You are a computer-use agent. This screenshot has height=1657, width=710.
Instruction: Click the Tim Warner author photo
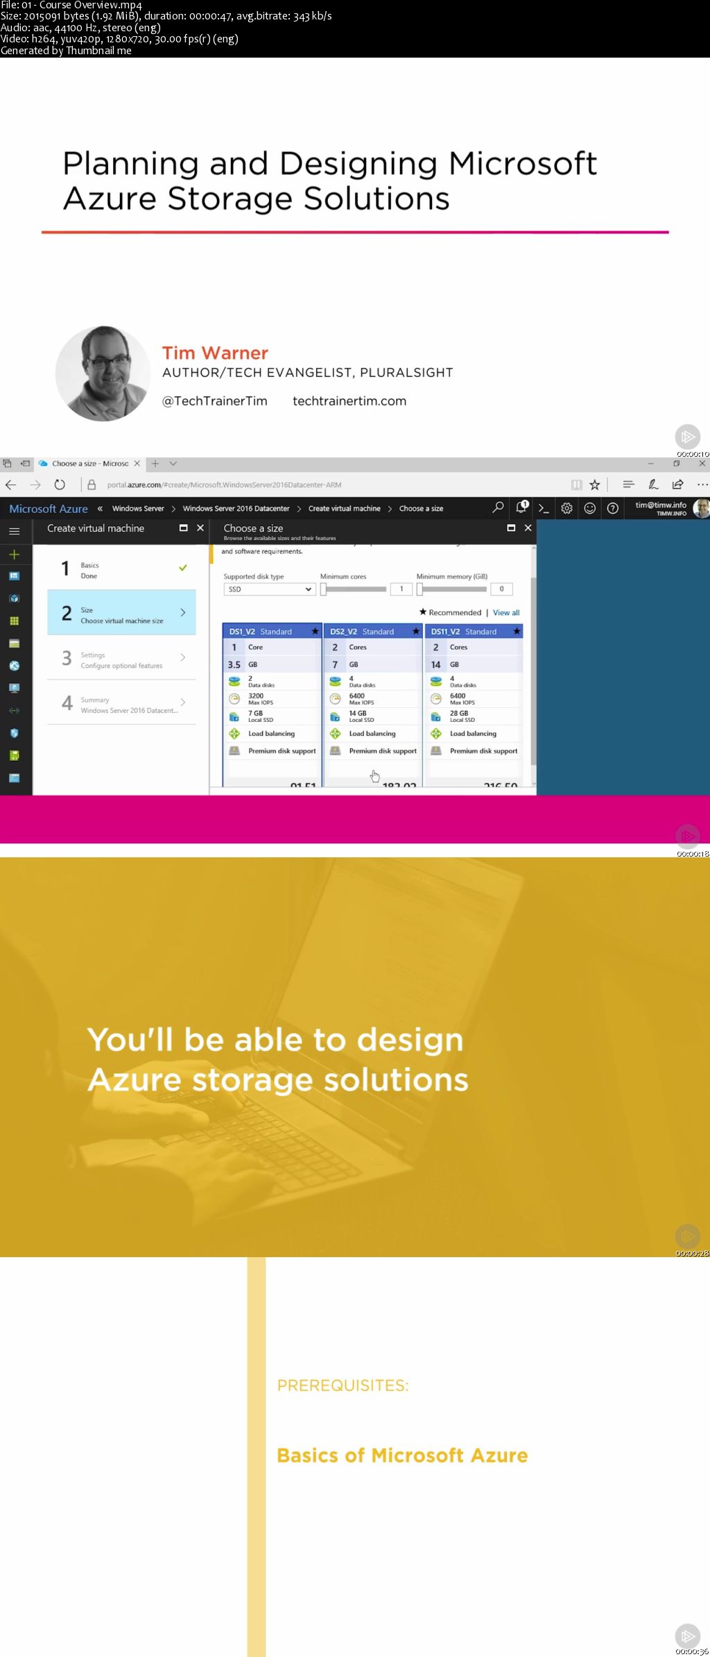[103, 373]
